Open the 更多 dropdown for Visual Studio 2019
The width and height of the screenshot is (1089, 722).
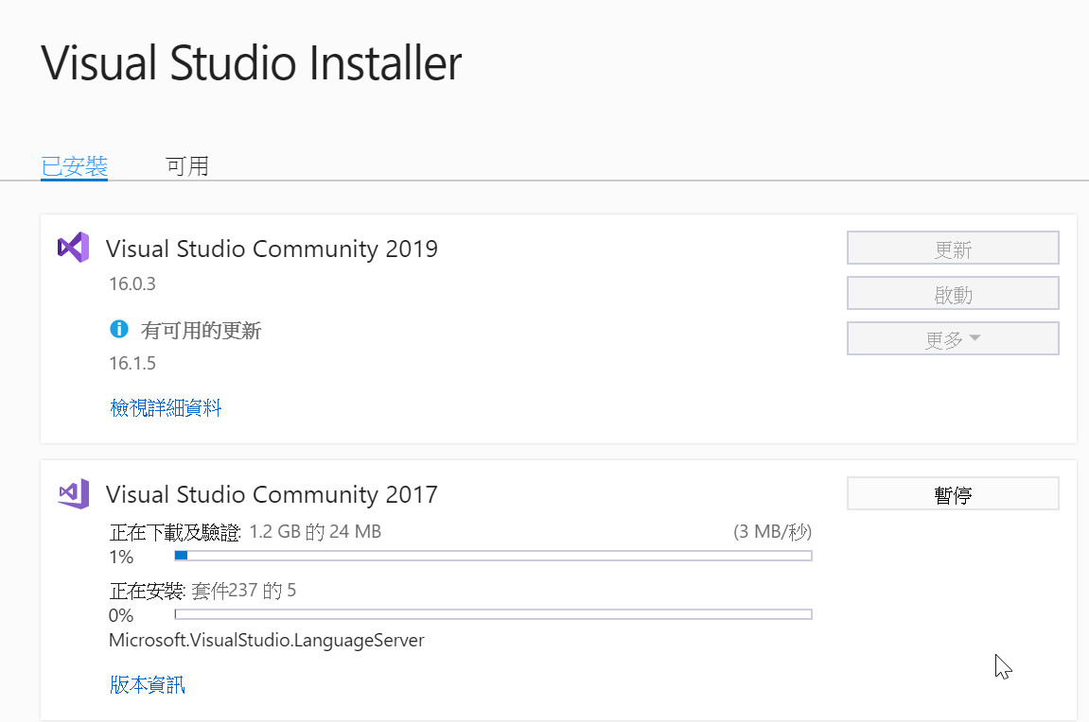(952, 338)
